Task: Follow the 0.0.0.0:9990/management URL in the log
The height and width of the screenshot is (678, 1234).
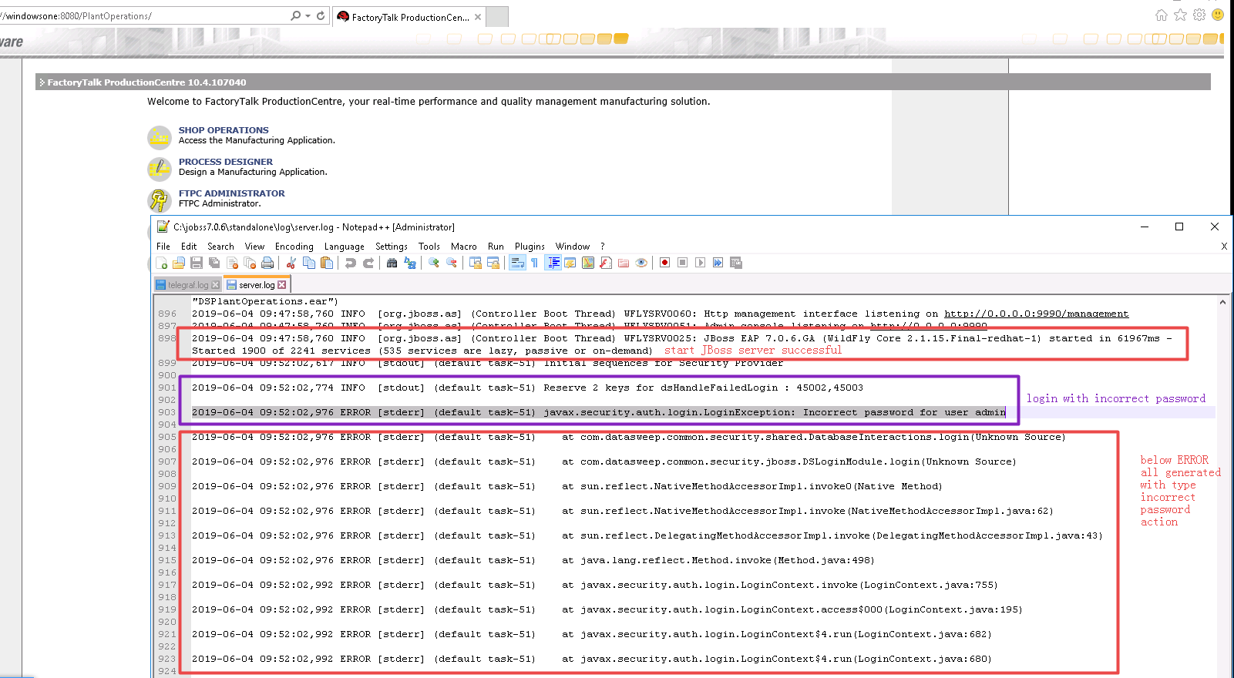Action: tap(1036, 314)
